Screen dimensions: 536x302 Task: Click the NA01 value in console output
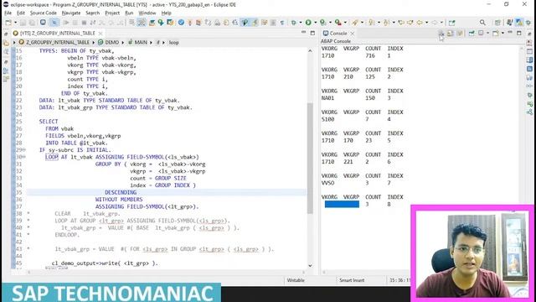(x=327, y=98)
